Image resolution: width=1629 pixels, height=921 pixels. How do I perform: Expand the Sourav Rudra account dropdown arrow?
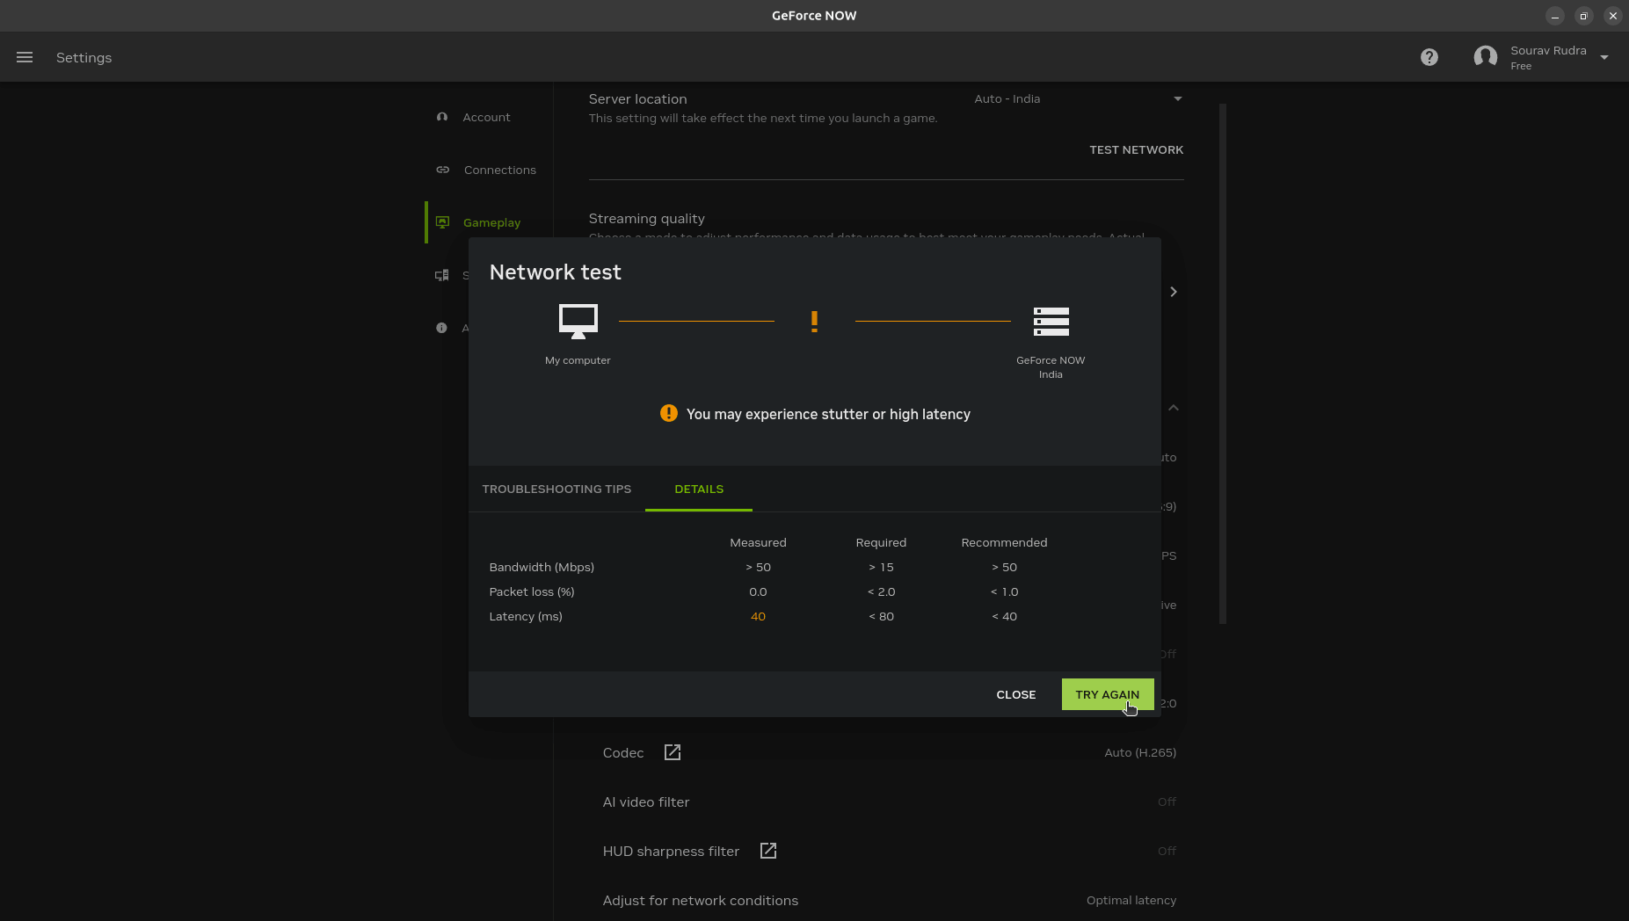pyautogui.click(x=1604, y=57)
